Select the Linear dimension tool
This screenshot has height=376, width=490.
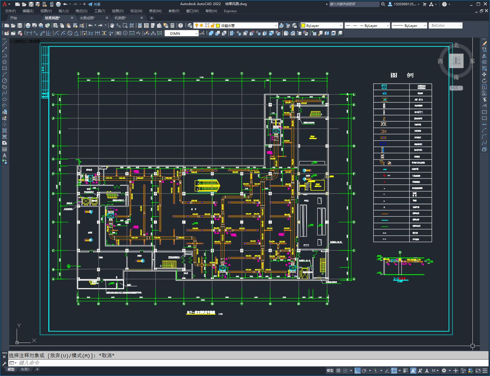29,33
